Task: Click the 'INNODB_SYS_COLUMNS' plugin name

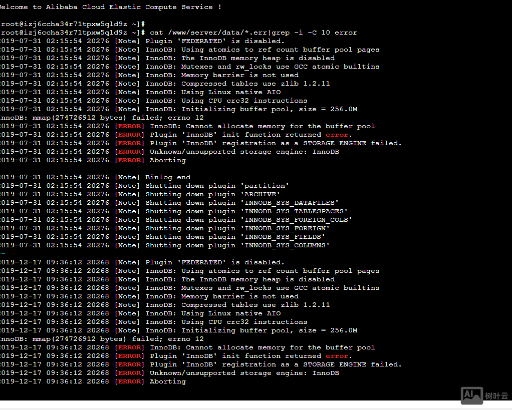Action: (285, 245)
